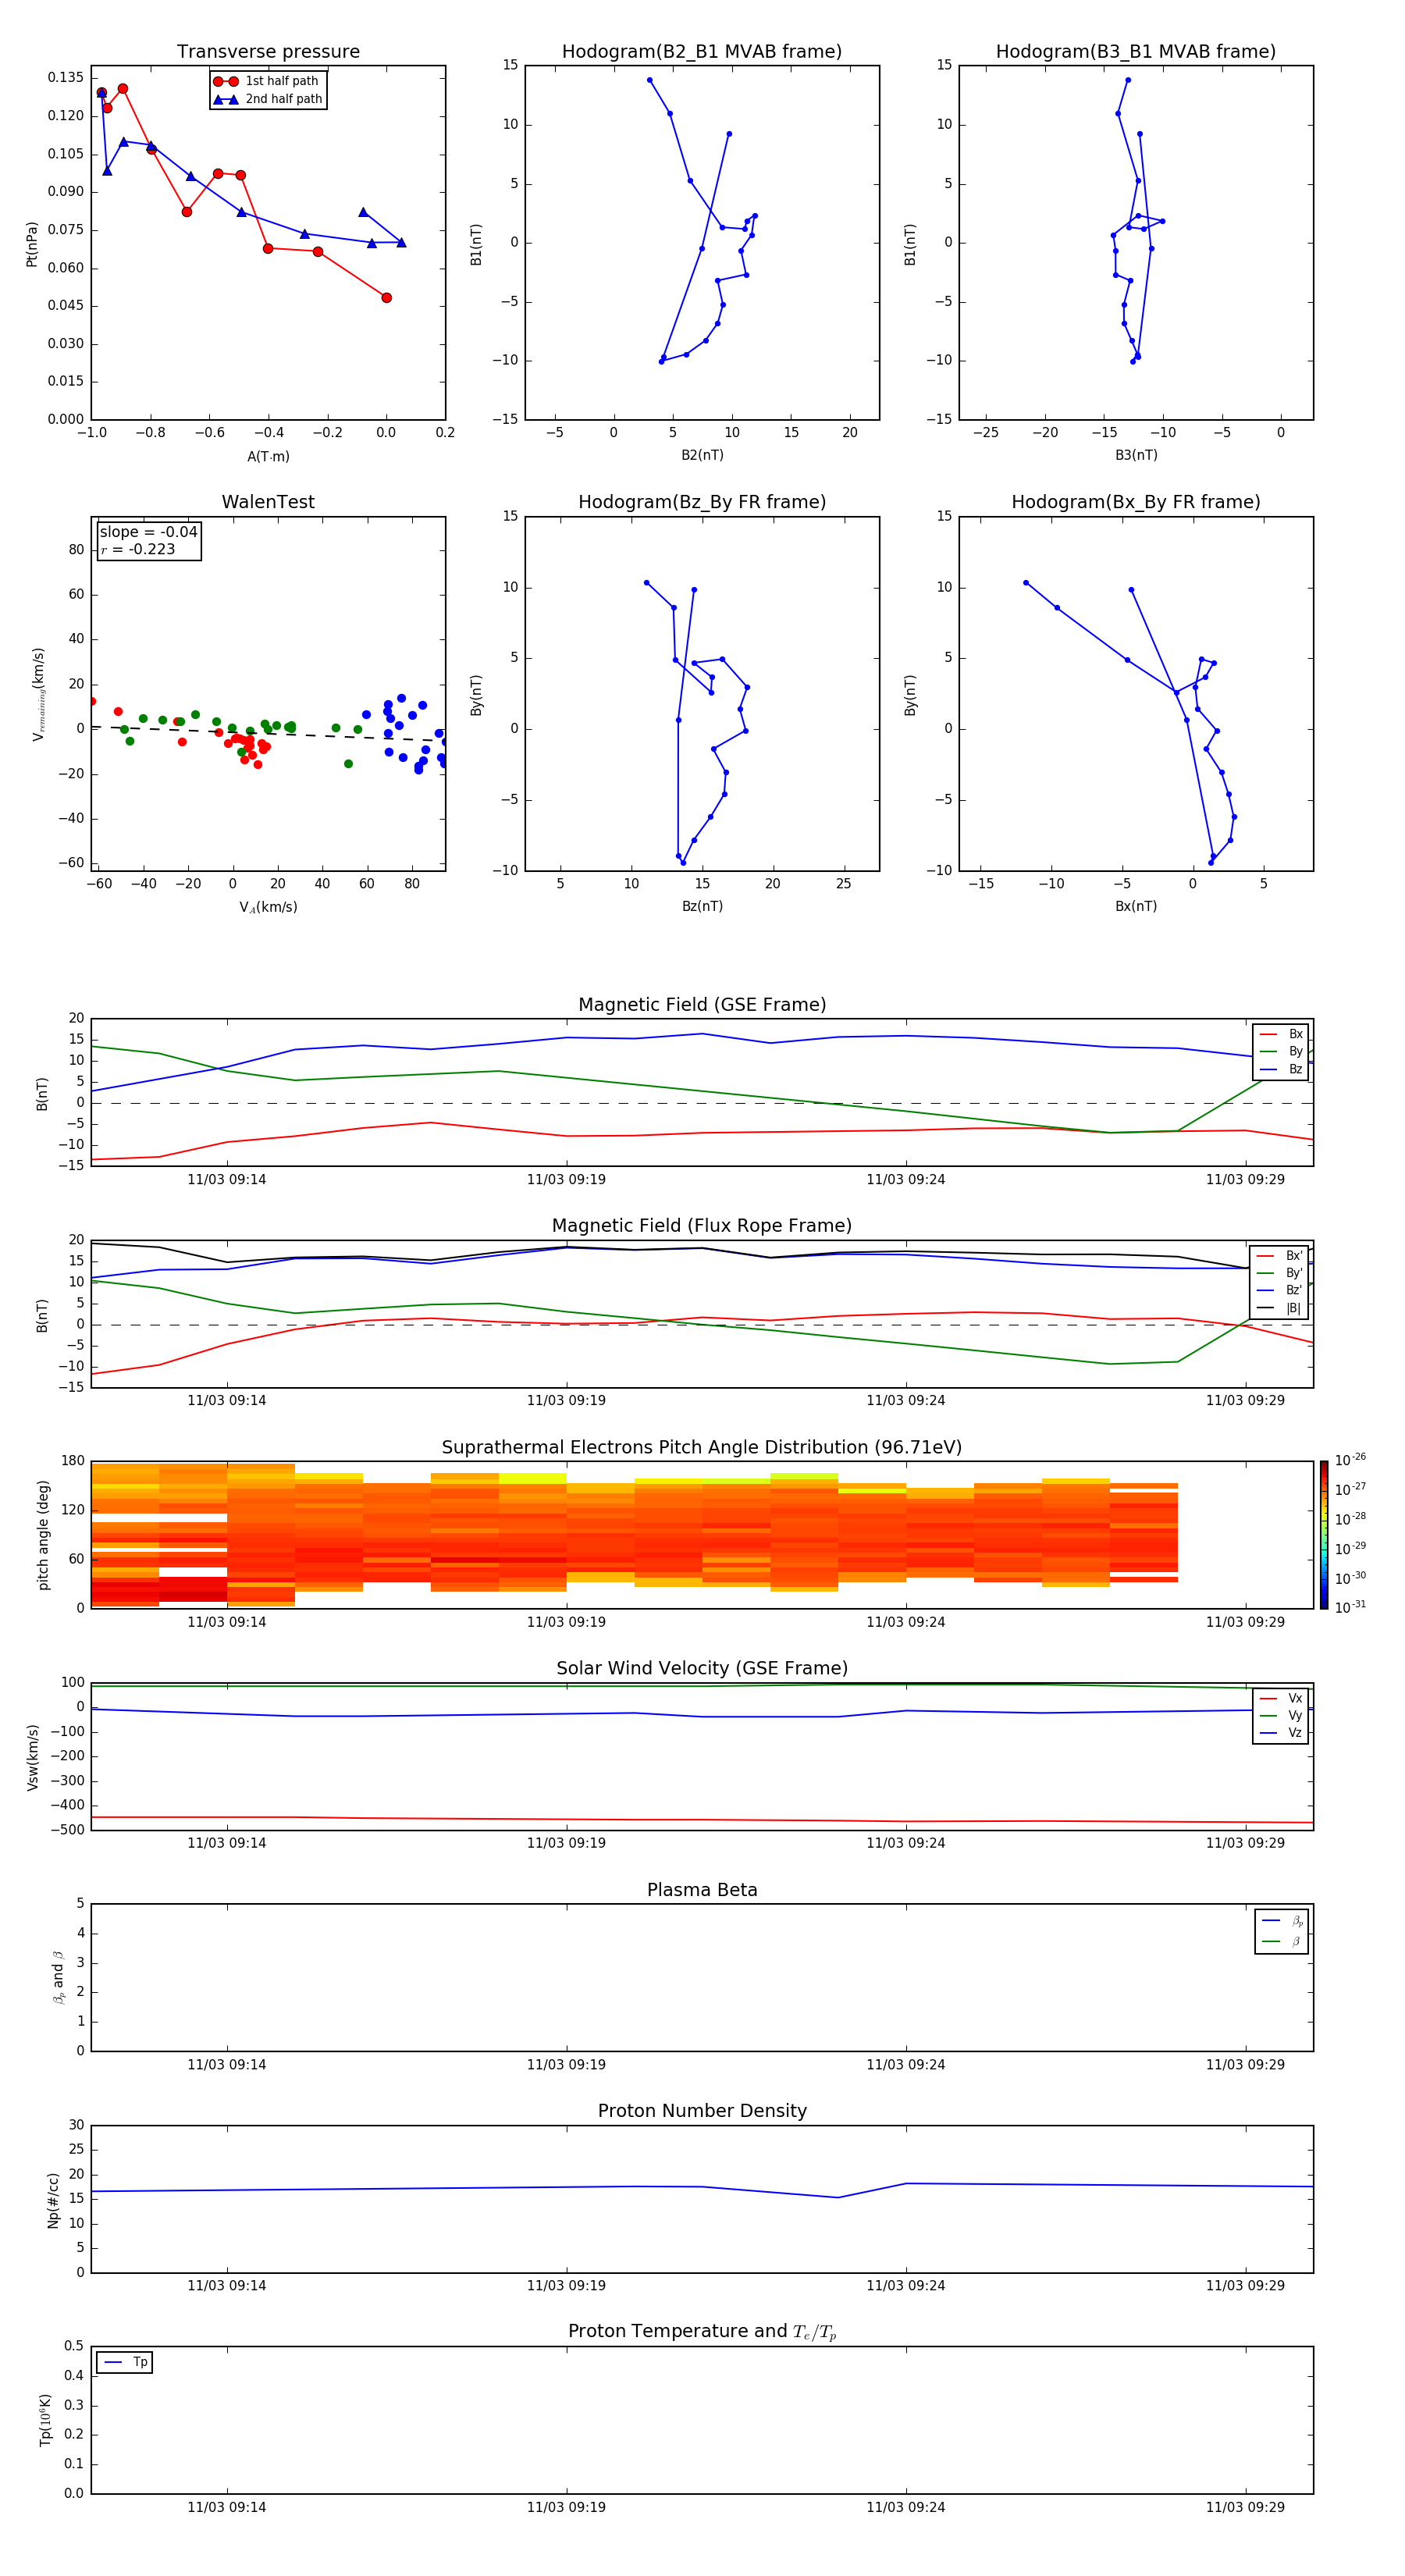Screen dimensions: 1405x2576
Task: Click "11/03 09:14" tick on GSE magnetic field plot
Action: 227,1180
